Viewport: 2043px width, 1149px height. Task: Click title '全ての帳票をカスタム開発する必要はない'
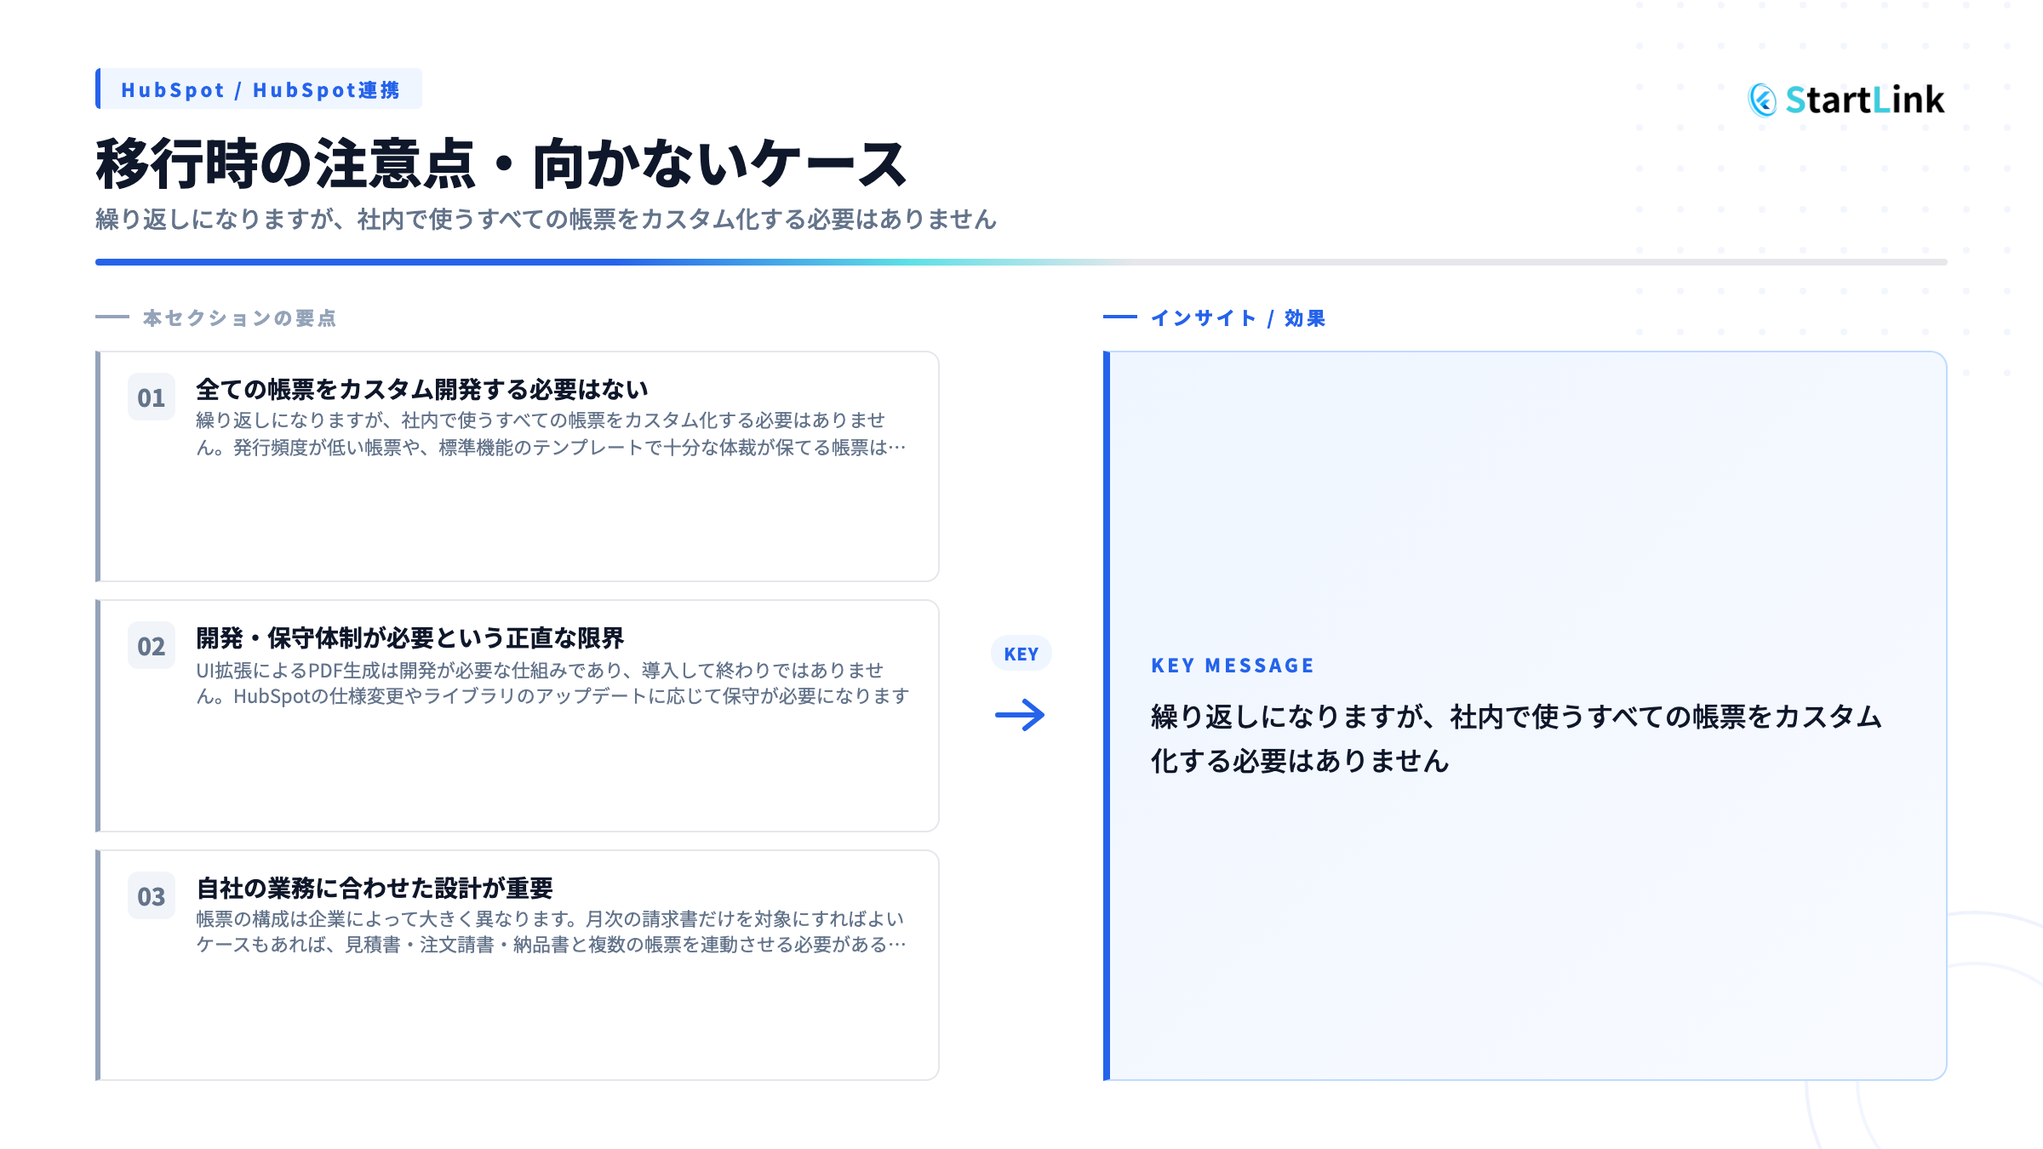tap(422, 389)
